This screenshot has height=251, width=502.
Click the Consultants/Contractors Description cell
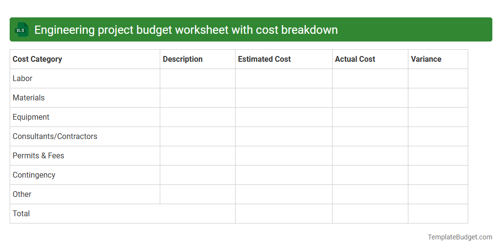point(197,137)
